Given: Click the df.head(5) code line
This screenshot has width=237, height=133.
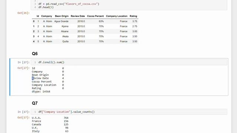Looking at the screenshot, I should (x=46, y=7).
